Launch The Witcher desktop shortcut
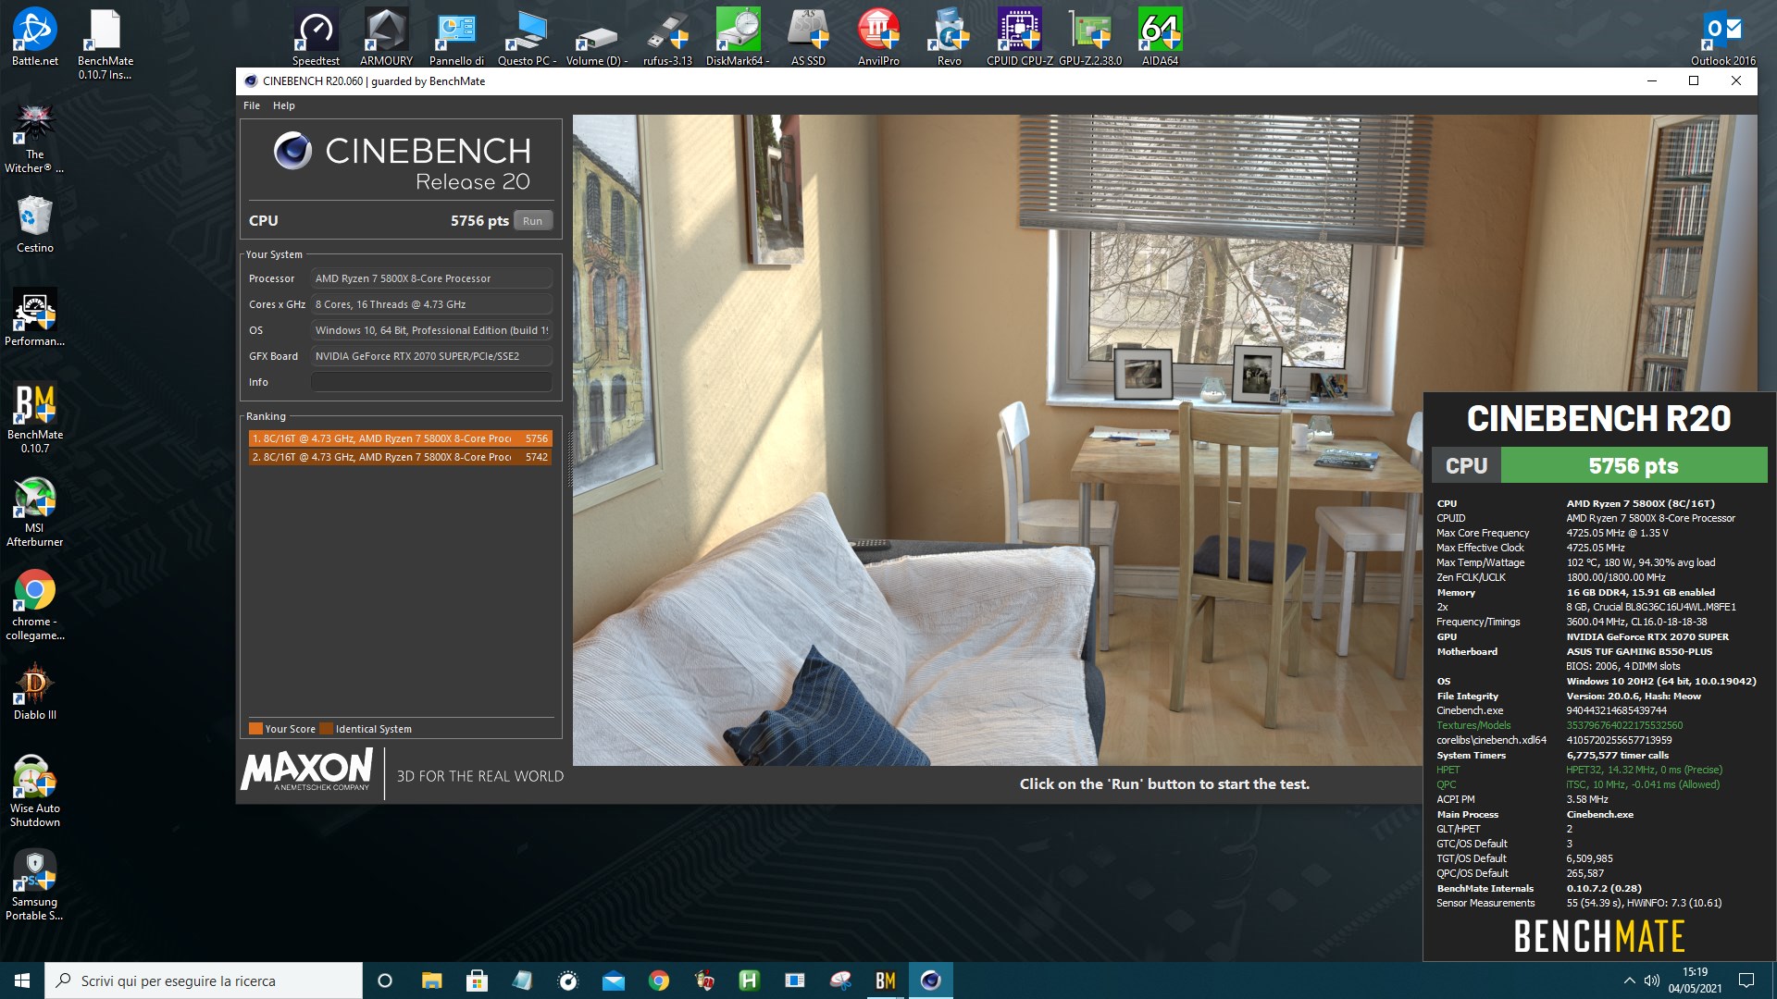 34,138
